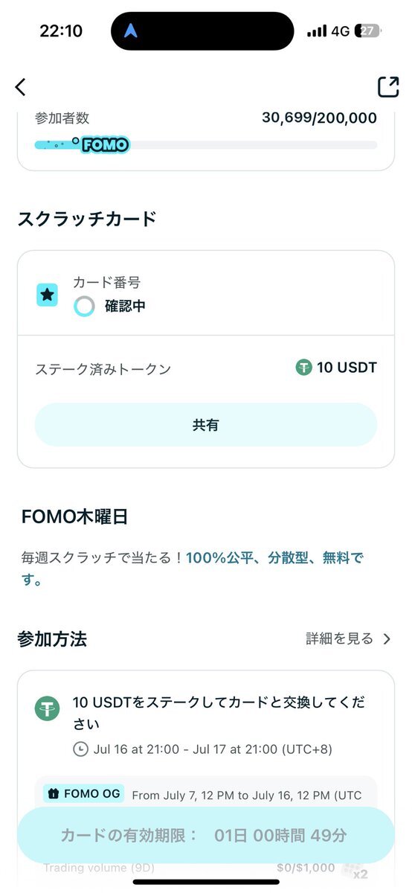Viewport: 412px width, 893px height.
Task: Tap the clock icon next to Jul 16 schedule
Action: tap(80, 749)
